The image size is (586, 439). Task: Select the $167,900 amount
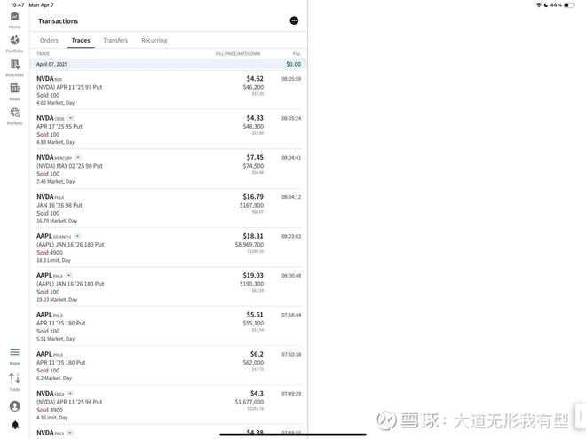(252, 206)
